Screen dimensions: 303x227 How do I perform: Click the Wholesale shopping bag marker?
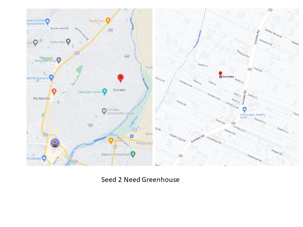pyautogui.click(x=44, y=158)
